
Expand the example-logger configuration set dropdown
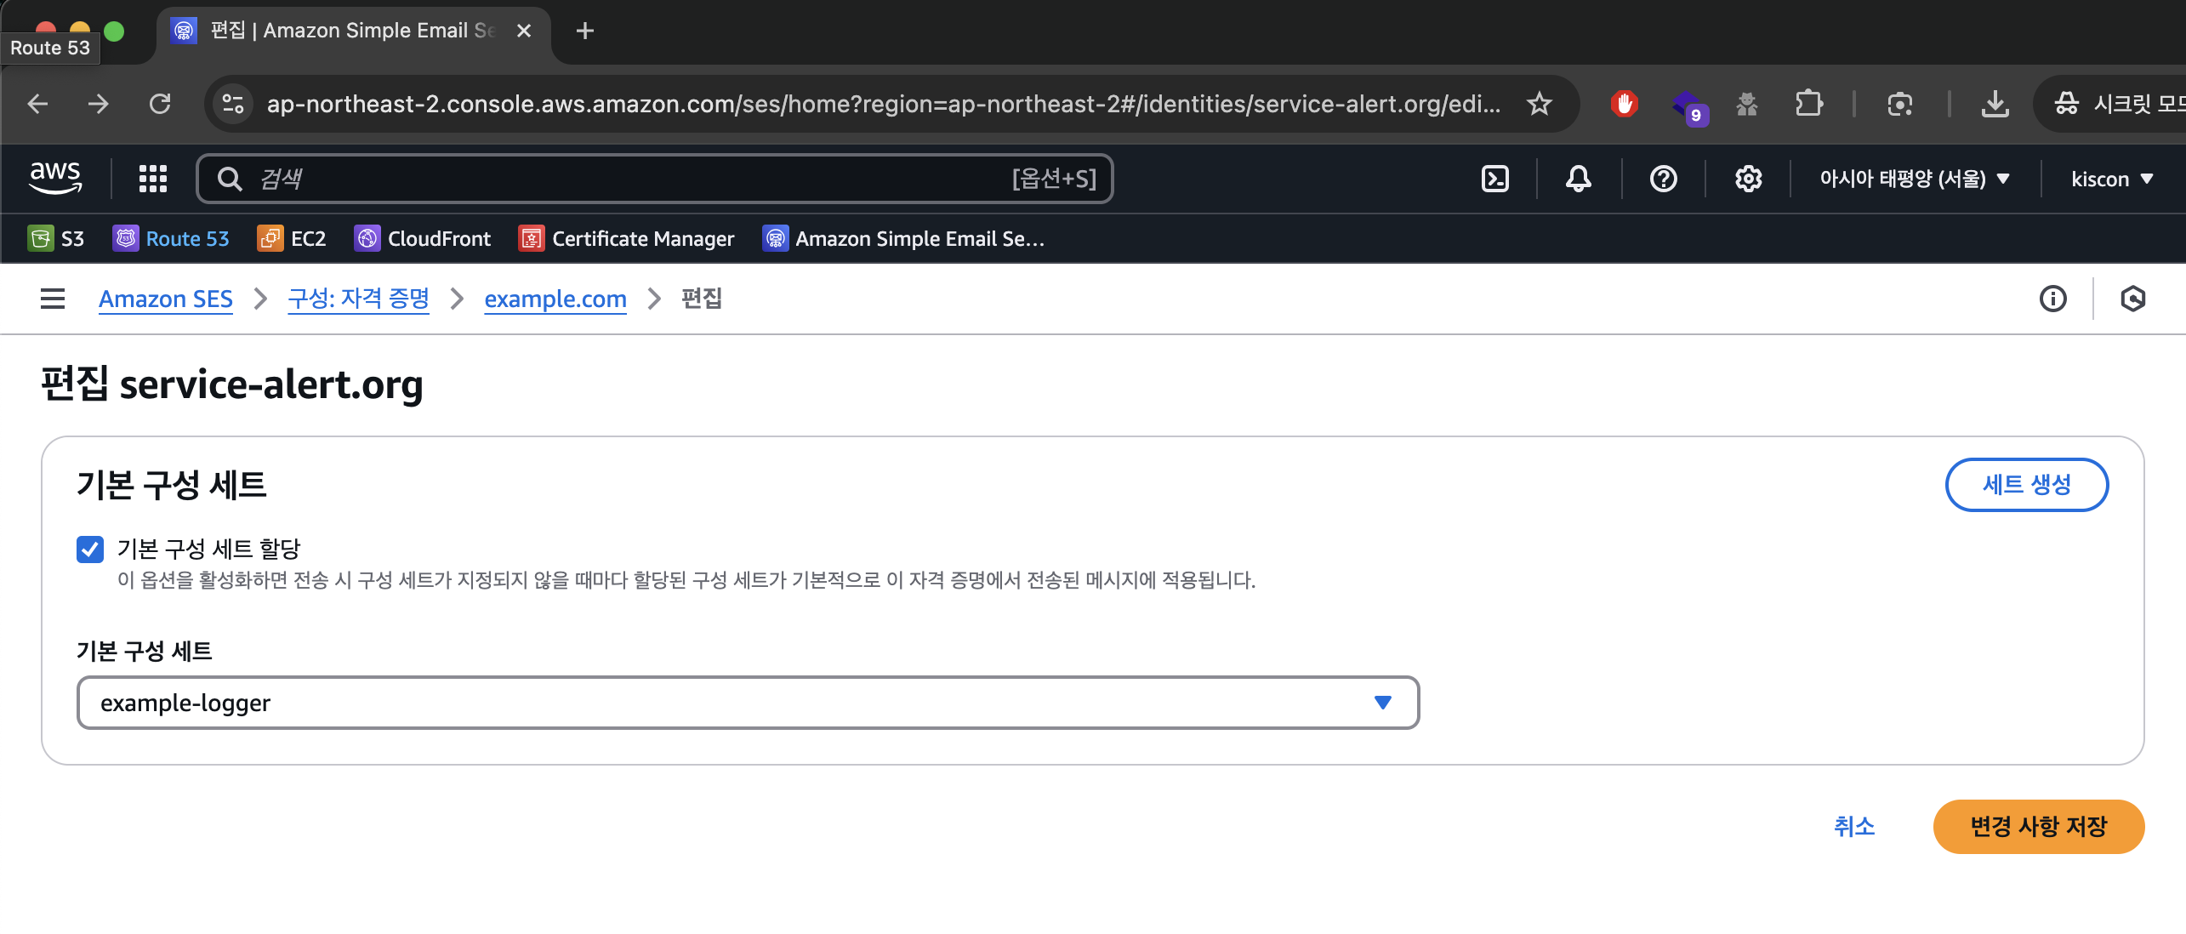point(748,703)
